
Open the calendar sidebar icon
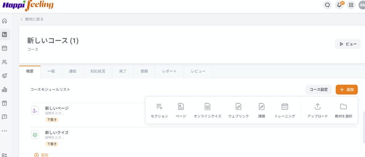point(5,48)
